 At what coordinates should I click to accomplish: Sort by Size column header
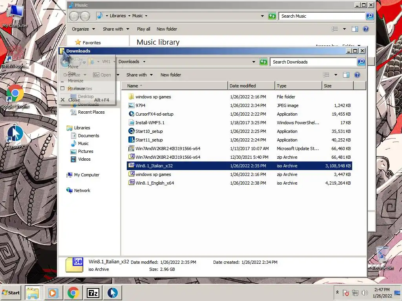point(338,86)
